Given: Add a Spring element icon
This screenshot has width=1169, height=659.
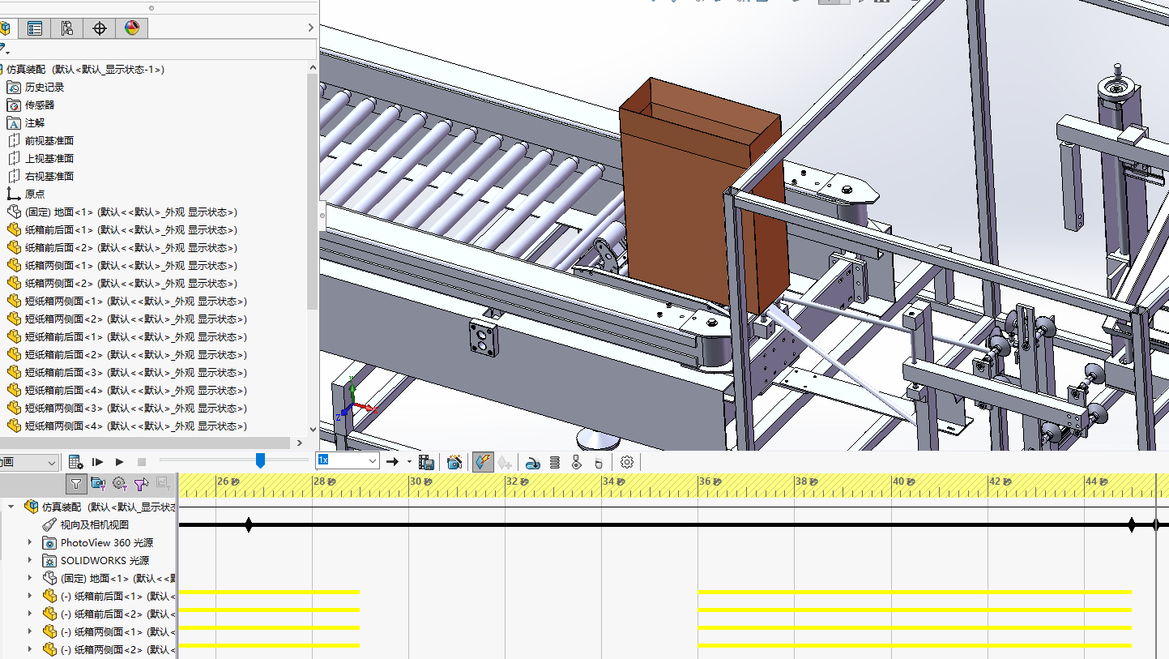Looking at the screenshot, I should pyautogui.click(x=555, y=463).
